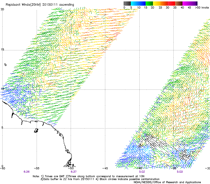The width and height of the screenshot is (210, 184).
Task: Click the '45' label under the color bar
Action: tap(189, 8)
